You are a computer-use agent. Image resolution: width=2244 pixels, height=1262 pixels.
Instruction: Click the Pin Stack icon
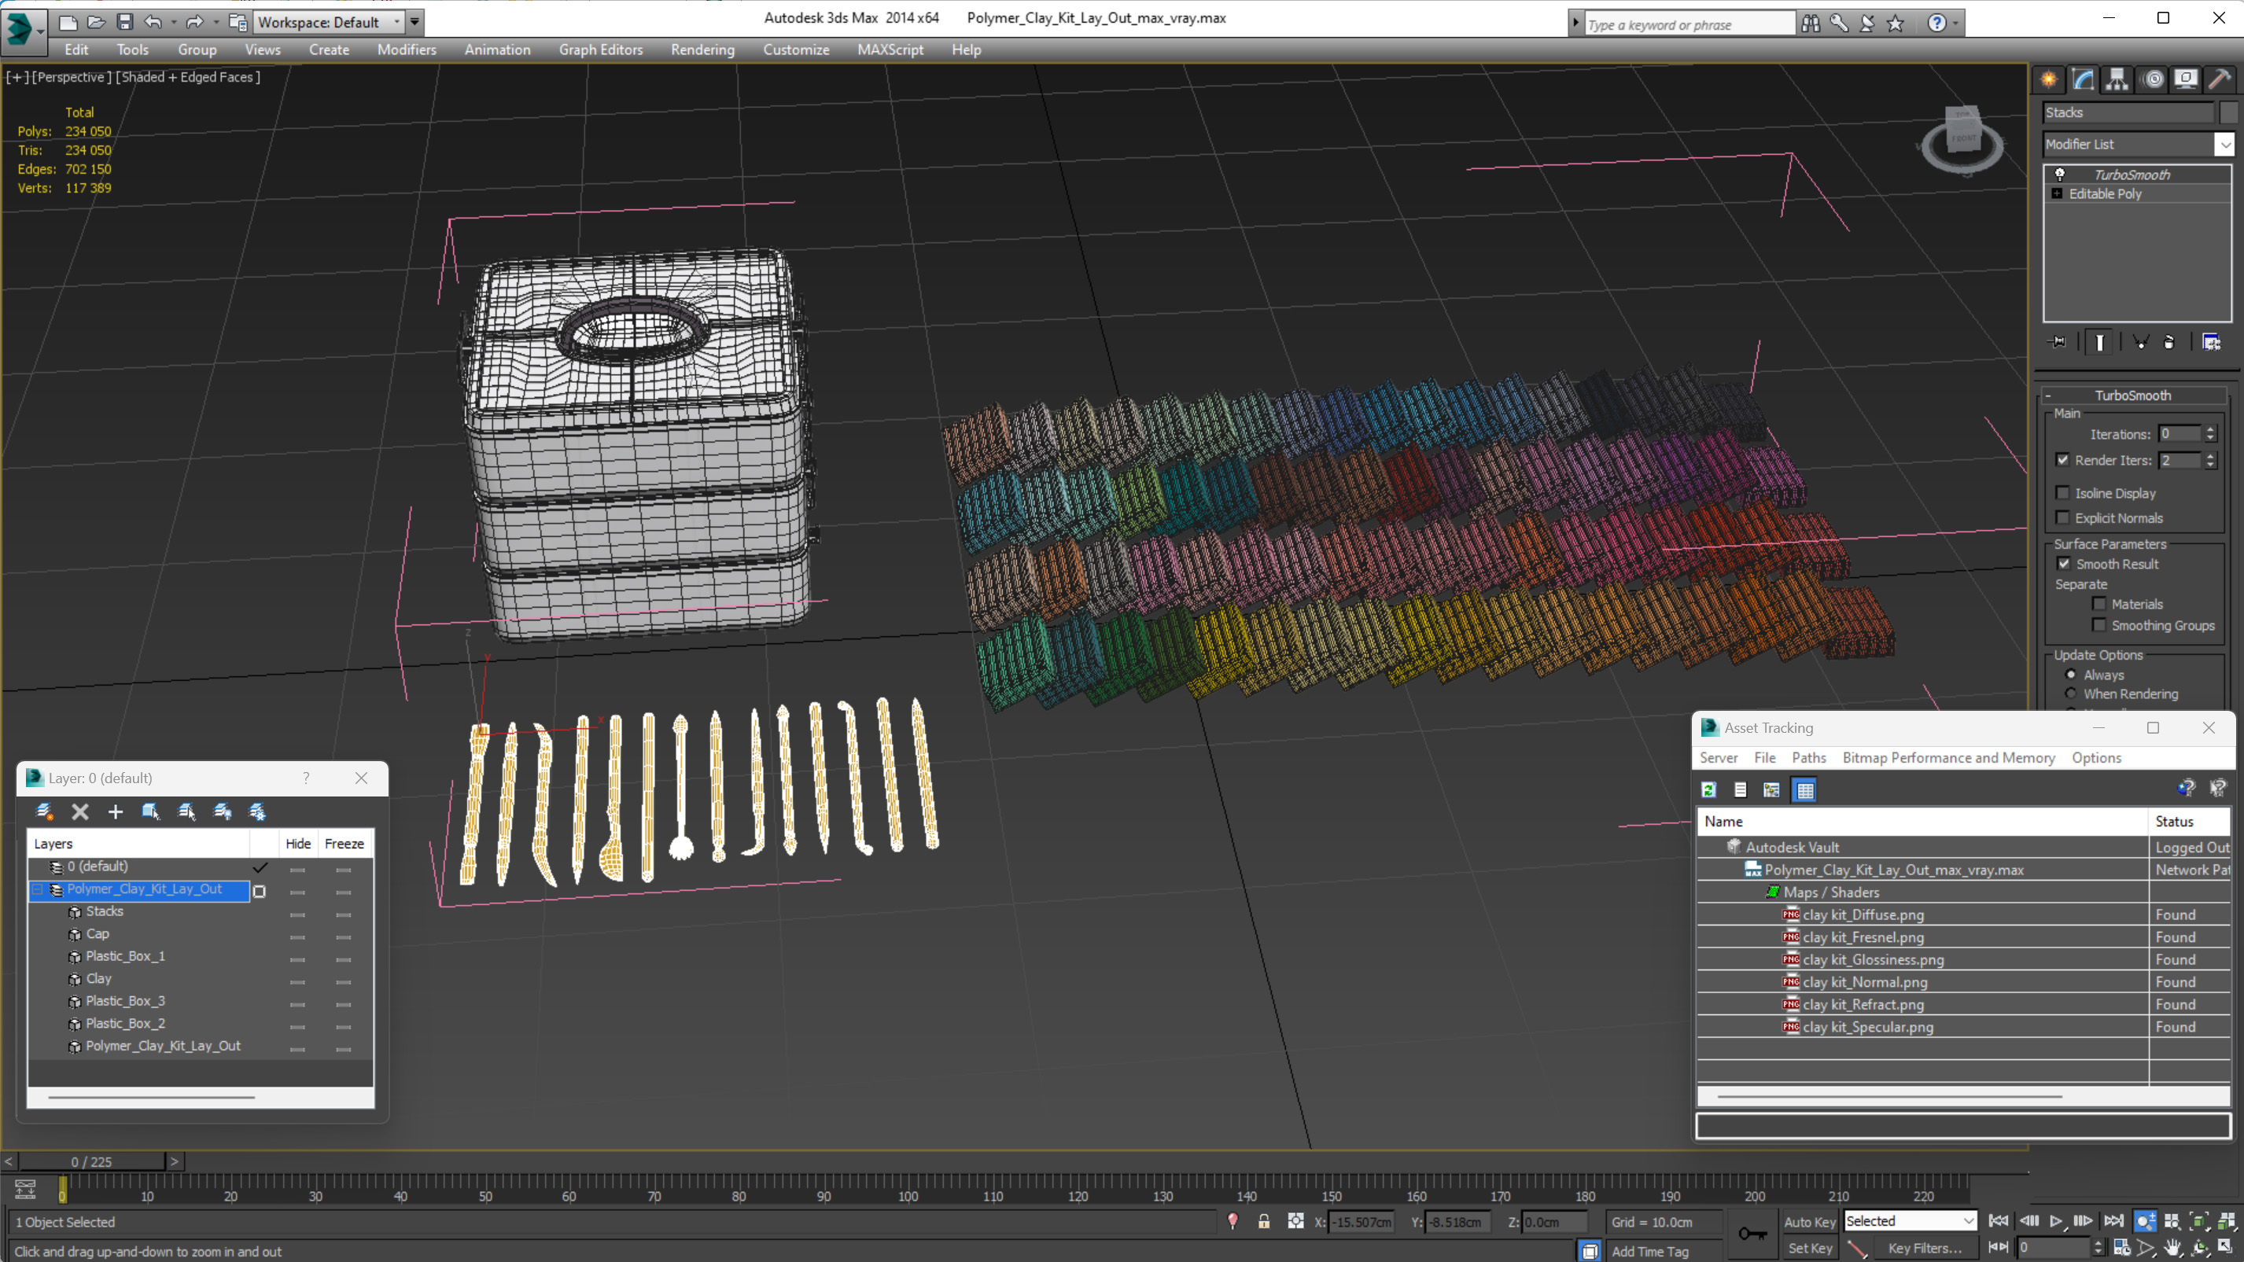coord(2058,341)
